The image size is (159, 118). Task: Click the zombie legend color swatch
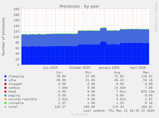coord(5,88)
